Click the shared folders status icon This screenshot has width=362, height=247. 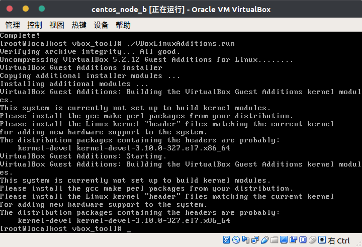(275, 240)
